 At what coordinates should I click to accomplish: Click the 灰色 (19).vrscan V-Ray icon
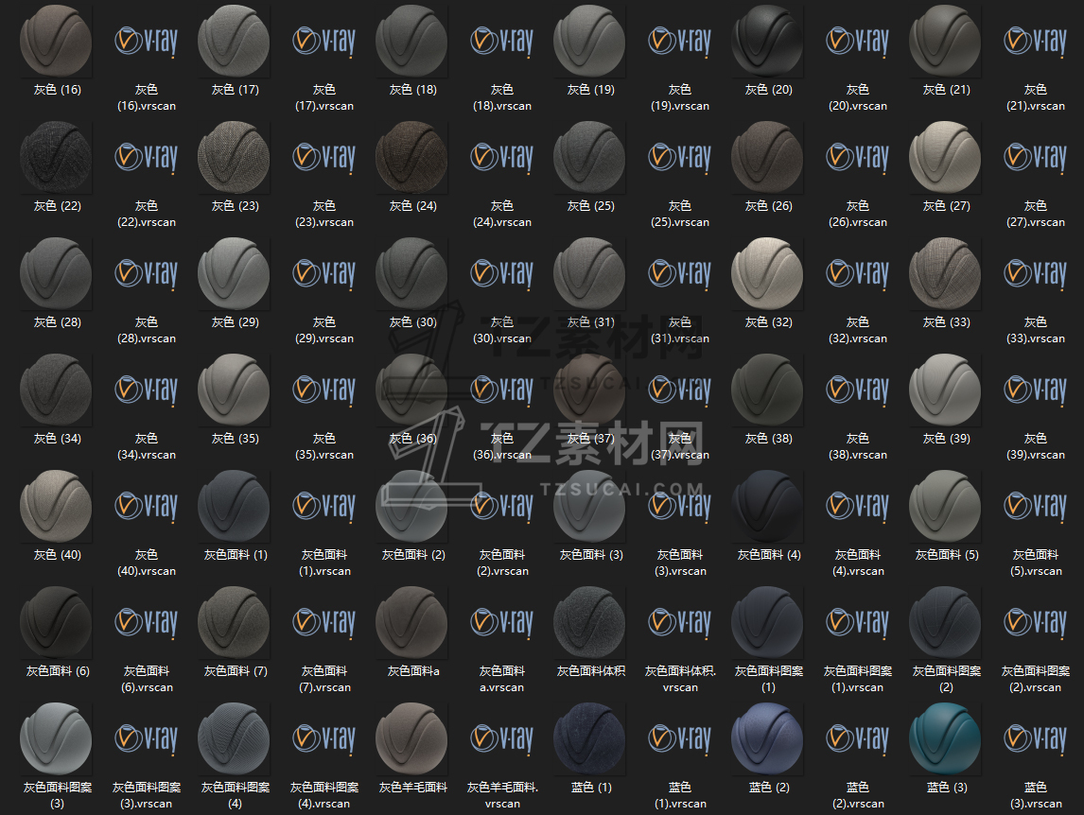679,41
